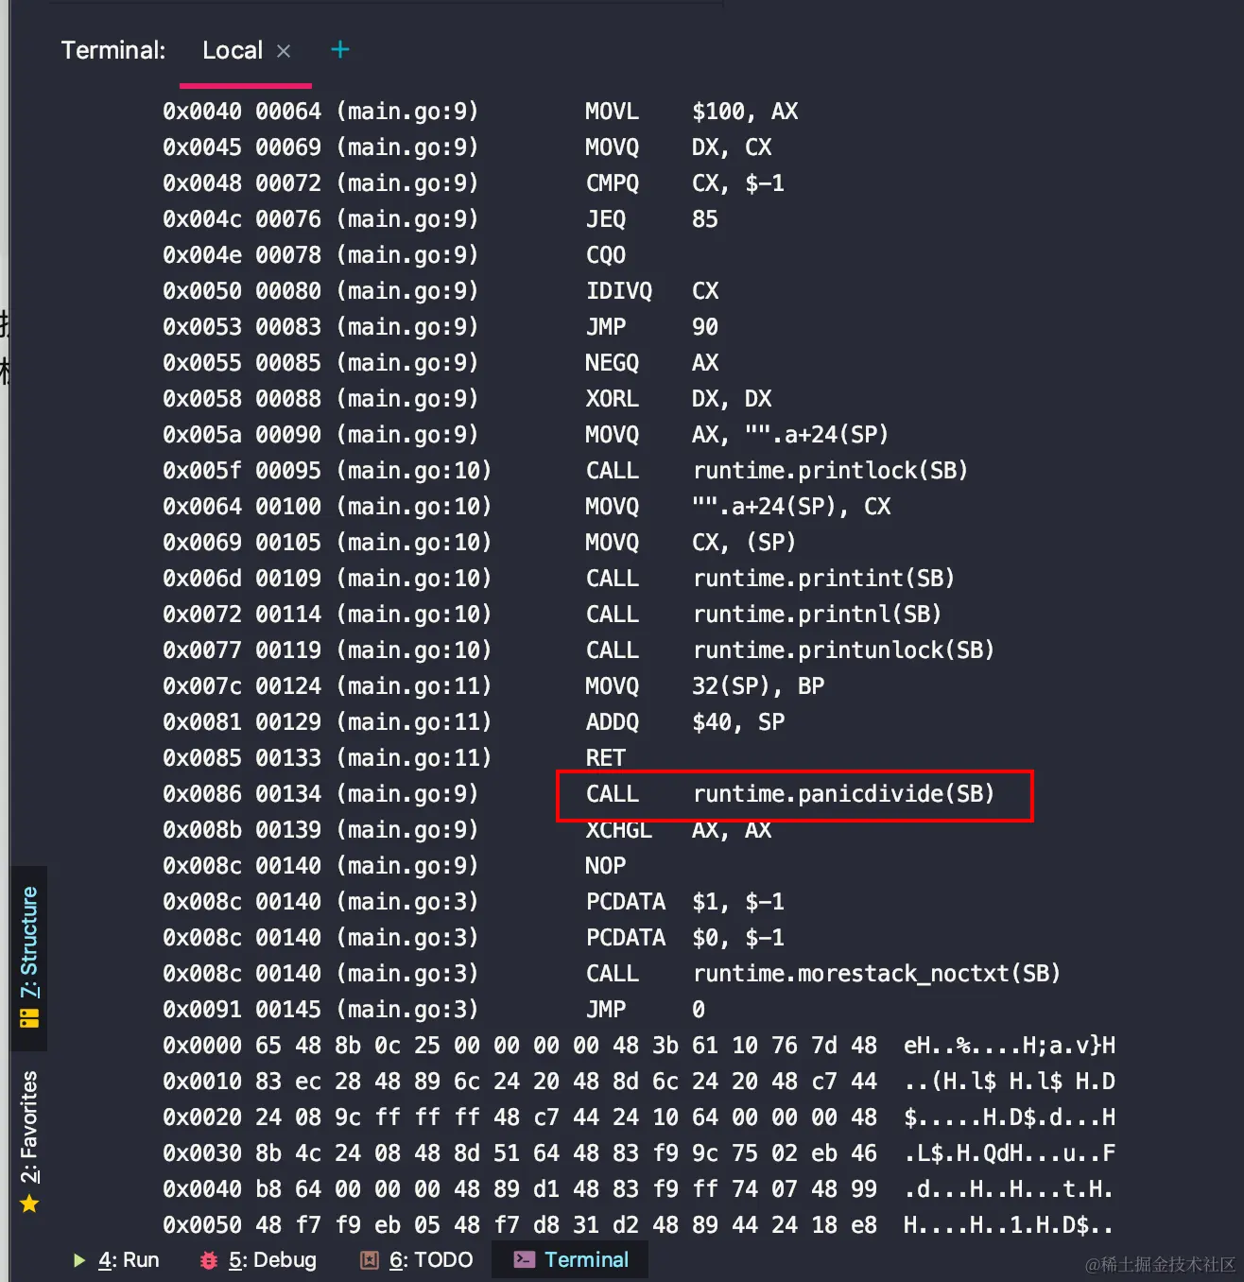Click the XORL DX, DX instruction
Screen dimensions: 1244x1282
pyautogui.click(x=679, y=399)
